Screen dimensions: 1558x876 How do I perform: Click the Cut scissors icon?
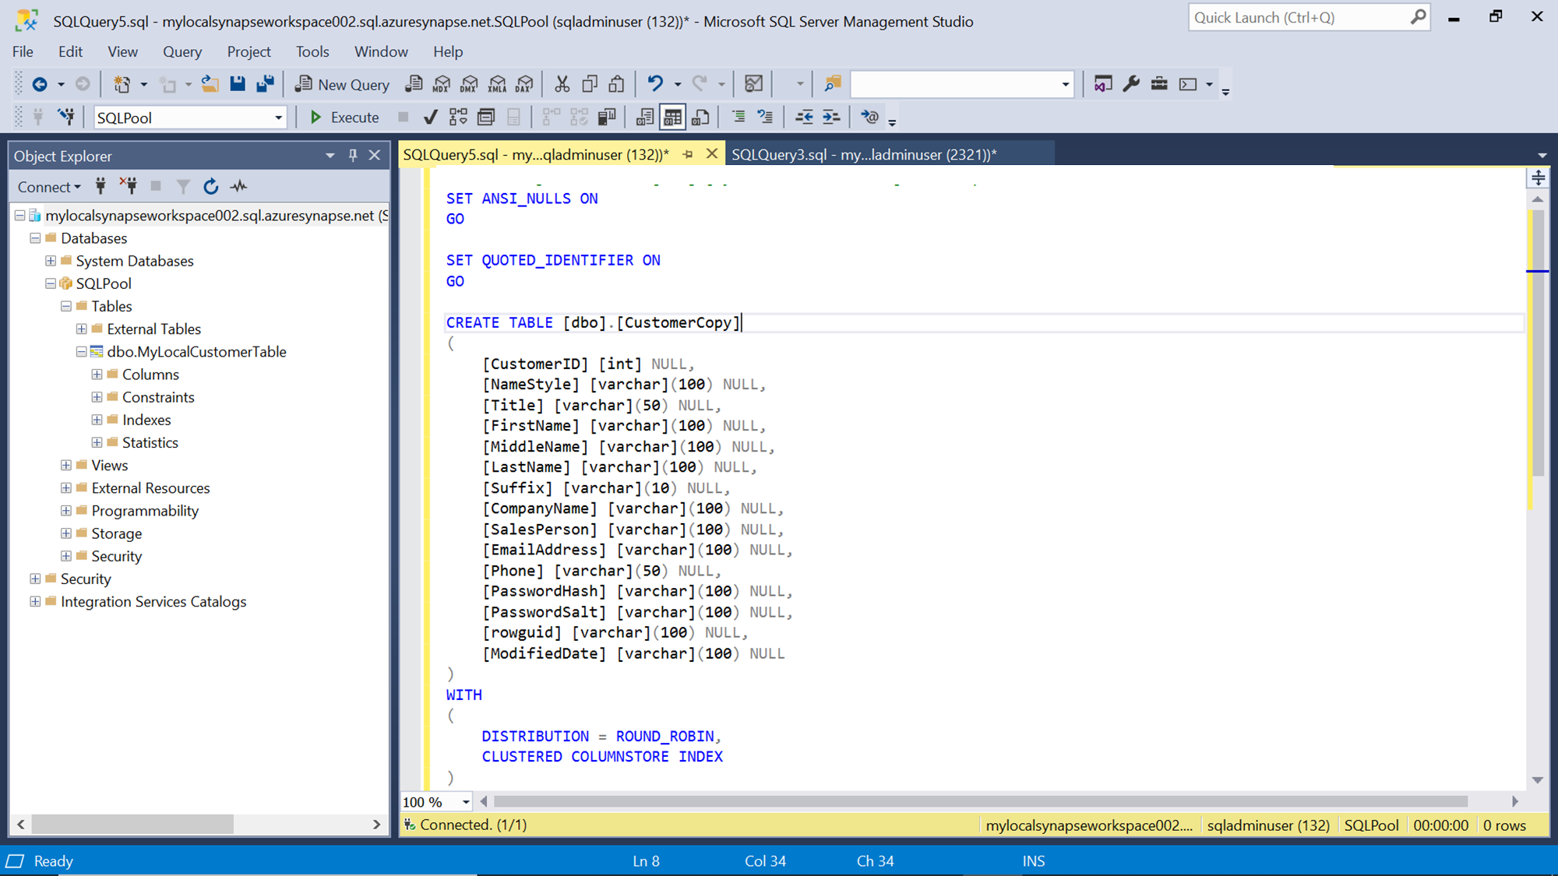(562, 84)
